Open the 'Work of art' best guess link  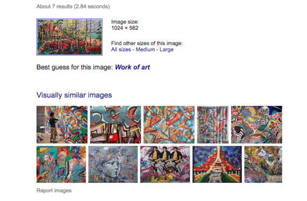[x=132, y=67]
